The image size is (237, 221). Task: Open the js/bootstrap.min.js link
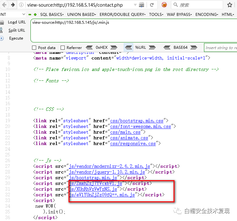tap(93, 178)
